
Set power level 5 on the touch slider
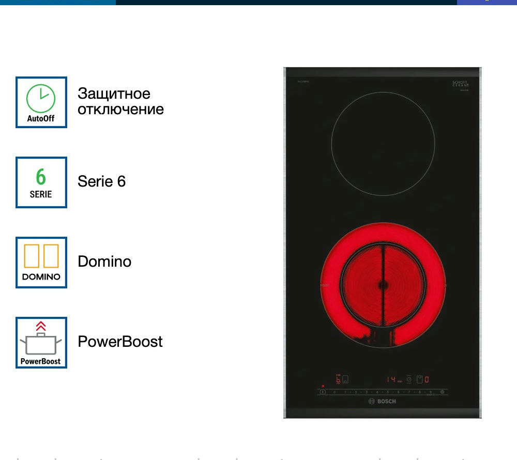click(x=388, y=392)
